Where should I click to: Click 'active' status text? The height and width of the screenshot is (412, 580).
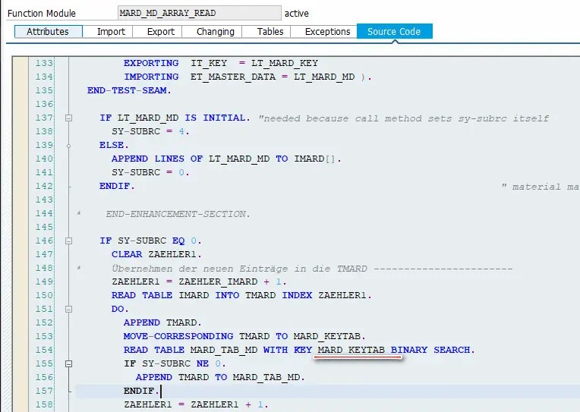(x=297, y=14)
